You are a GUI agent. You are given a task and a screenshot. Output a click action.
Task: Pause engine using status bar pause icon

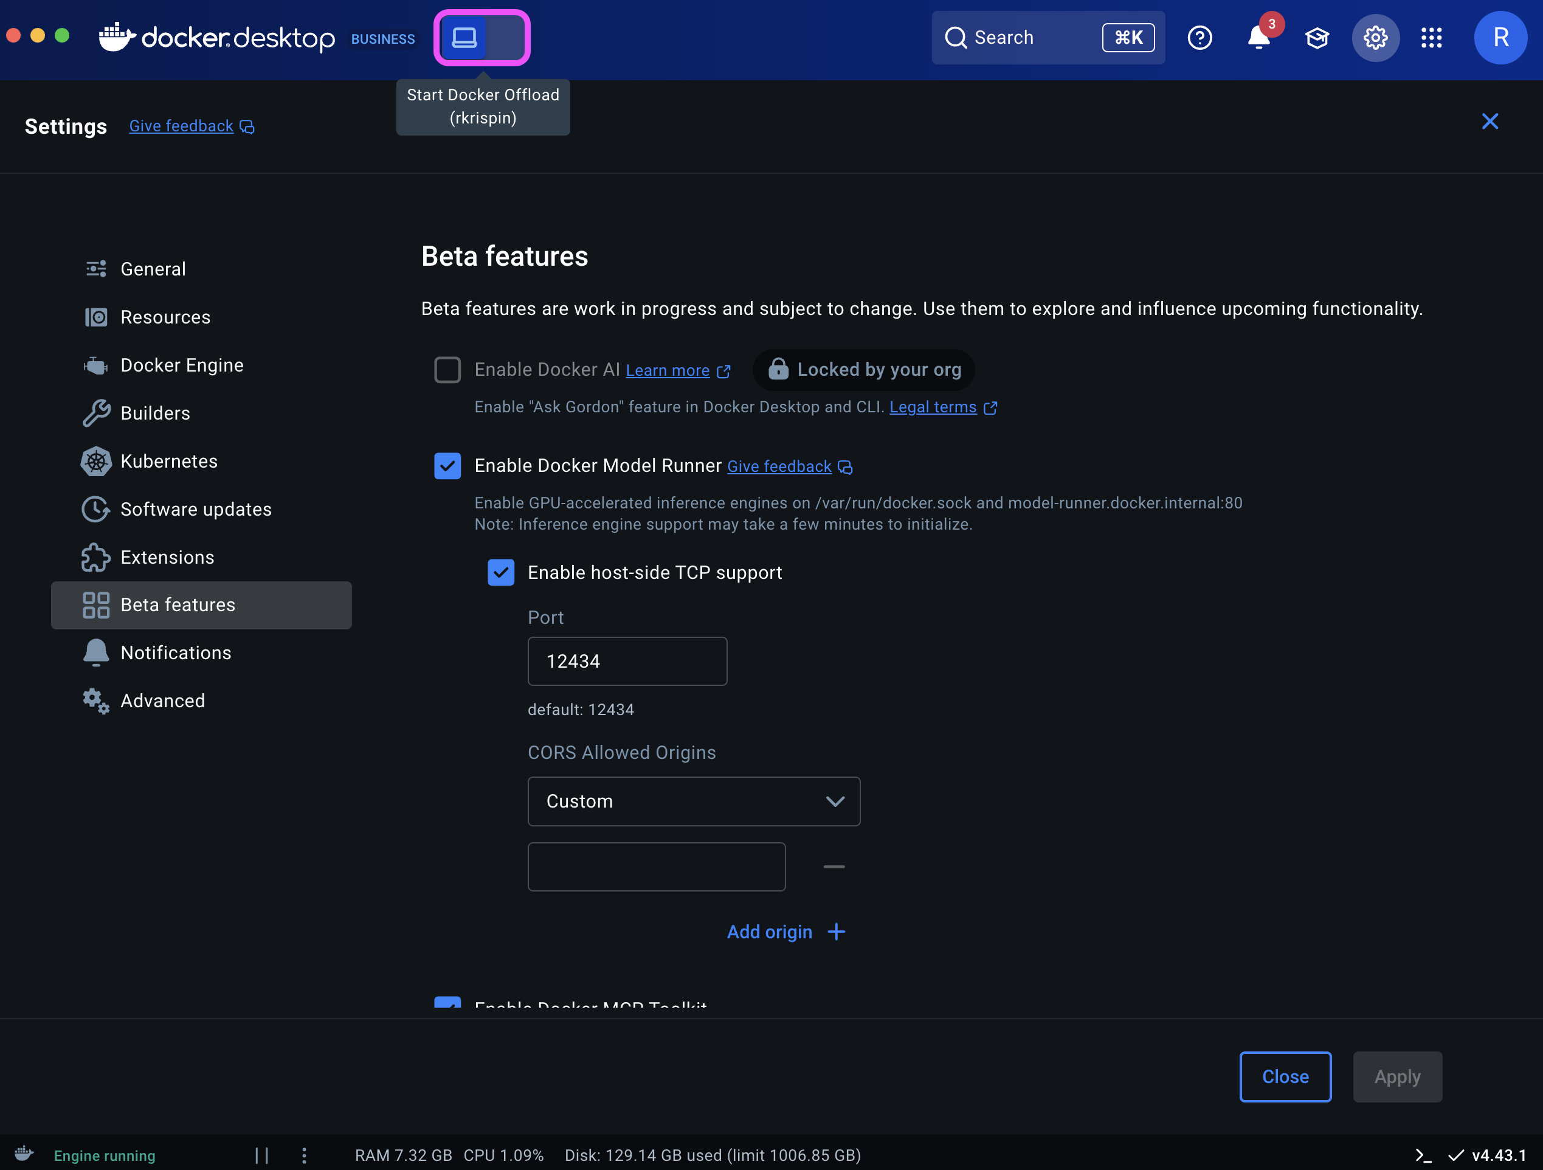tap(261, 1155)
